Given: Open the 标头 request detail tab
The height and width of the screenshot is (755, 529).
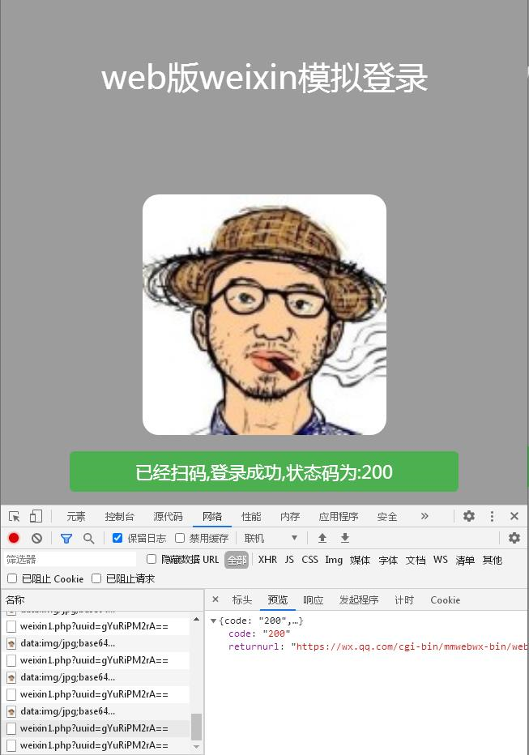Looking at the screenshot, I should (242, 600).
